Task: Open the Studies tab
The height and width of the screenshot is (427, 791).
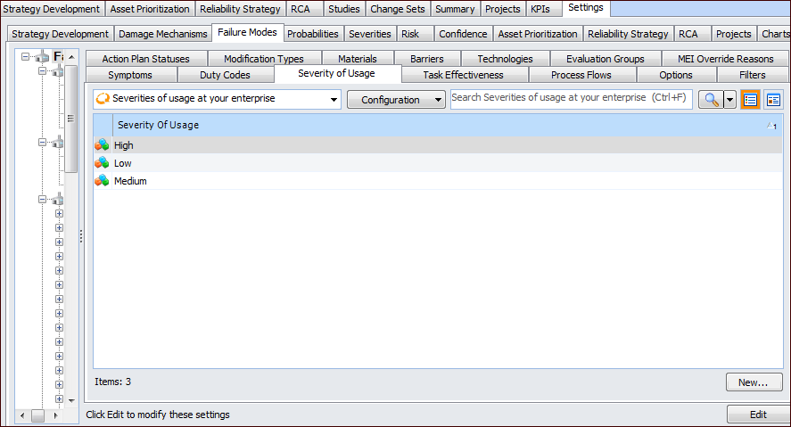Action: pyautogui.click(x=344, y=9)
